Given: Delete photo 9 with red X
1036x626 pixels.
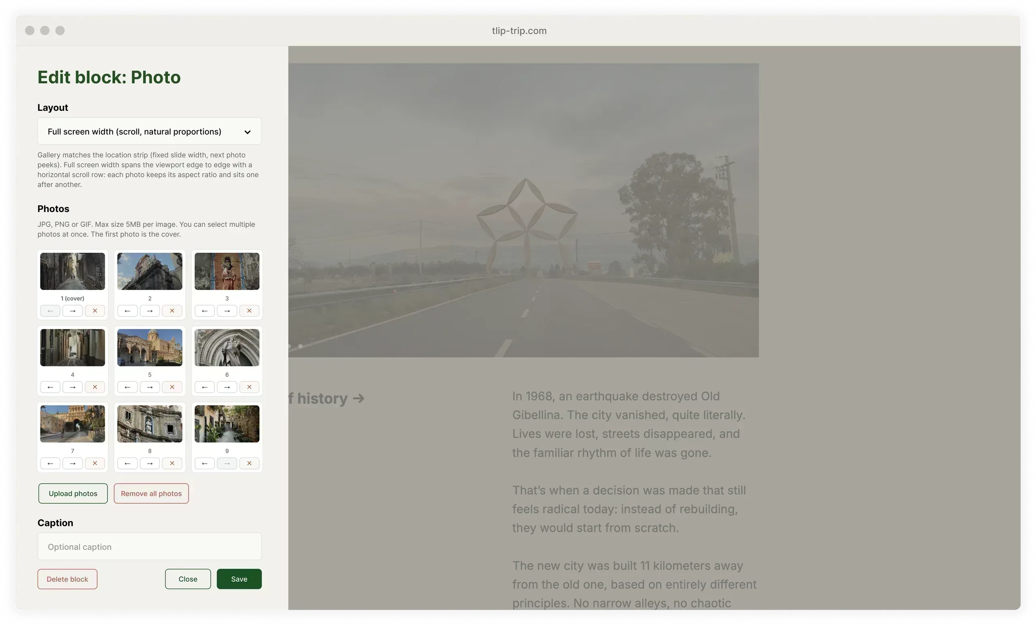Looking at the screenshot, I should pos(249,463).
